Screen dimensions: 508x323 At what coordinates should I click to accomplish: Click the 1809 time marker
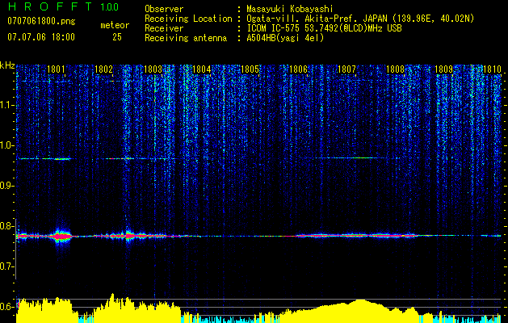pos(443,69)
